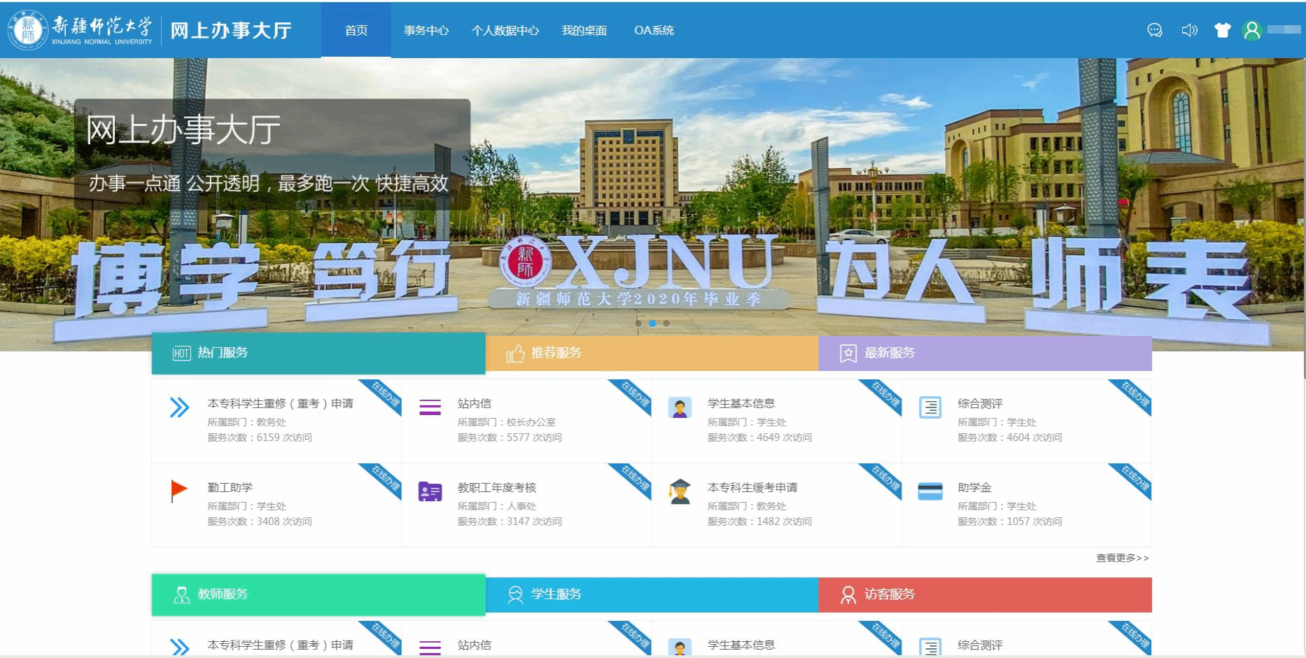Select the first carousel indicator dot
Image resolution: width=1306 pixels, height=658 pixels.
(638, 323)
